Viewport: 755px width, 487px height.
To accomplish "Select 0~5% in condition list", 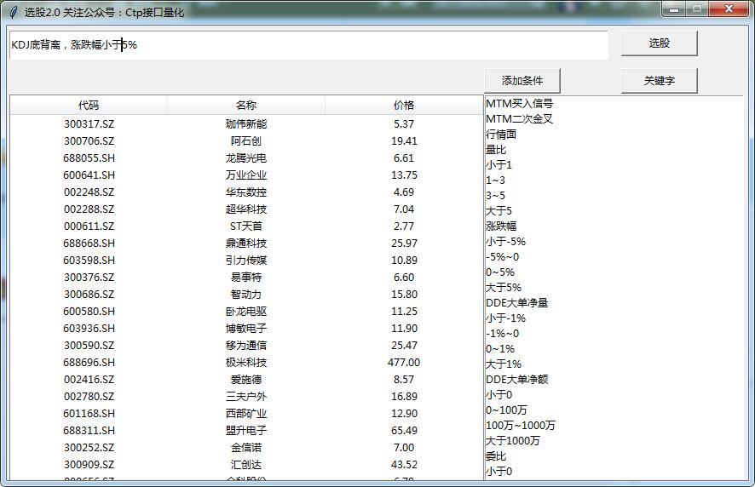I will 500,272.
